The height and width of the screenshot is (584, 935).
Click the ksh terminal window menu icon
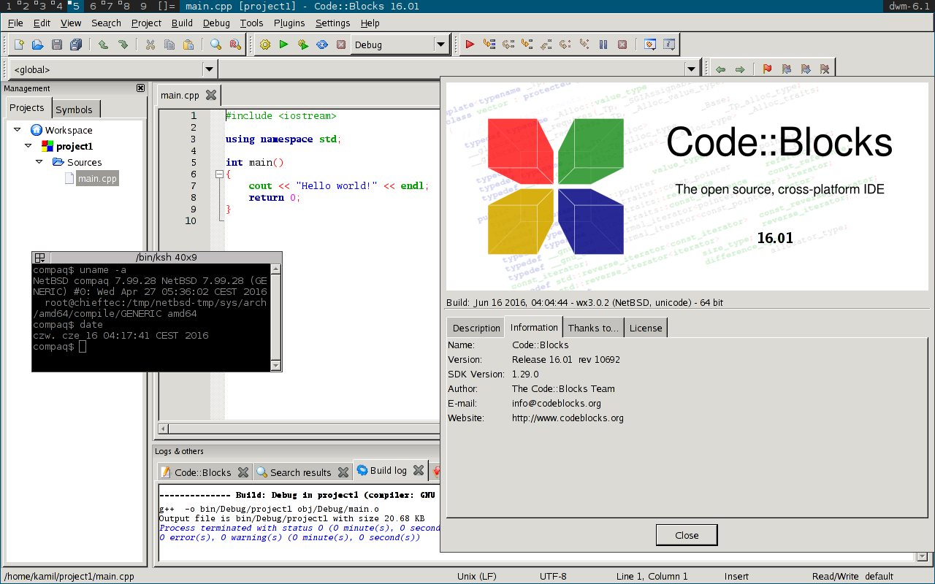[x=40, y=258]
